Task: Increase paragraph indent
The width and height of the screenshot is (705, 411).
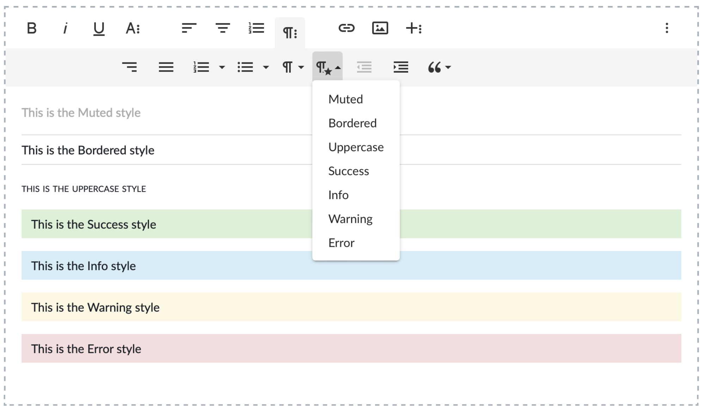Action: point(401,67)
